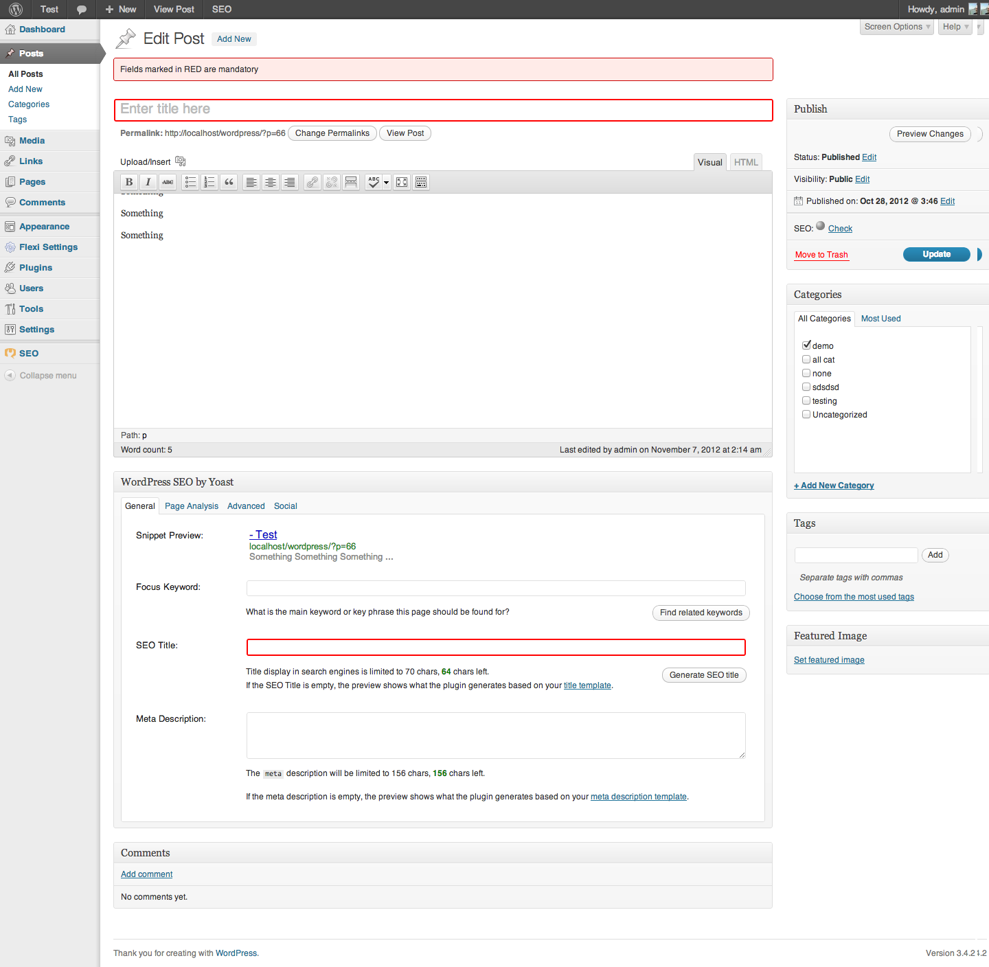Click the tags input field

click(856, 555)
